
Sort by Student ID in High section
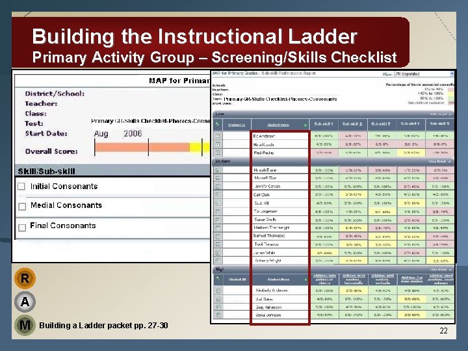coord(237,279)
